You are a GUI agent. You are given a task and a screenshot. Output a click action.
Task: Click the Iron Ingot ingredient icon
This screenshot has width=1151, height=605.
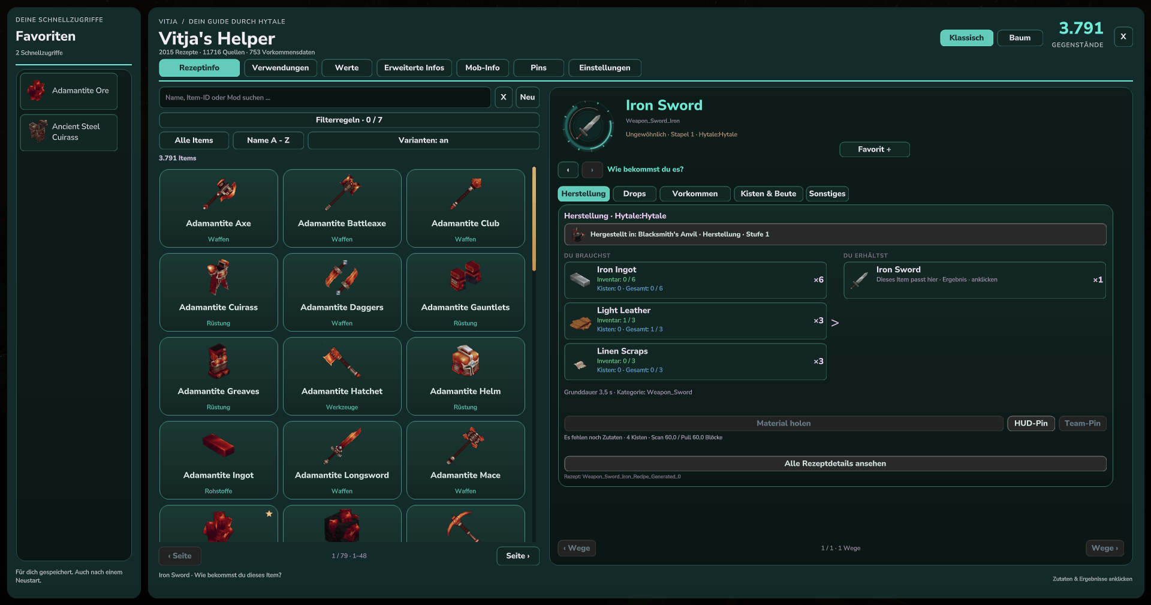(580, 279)
